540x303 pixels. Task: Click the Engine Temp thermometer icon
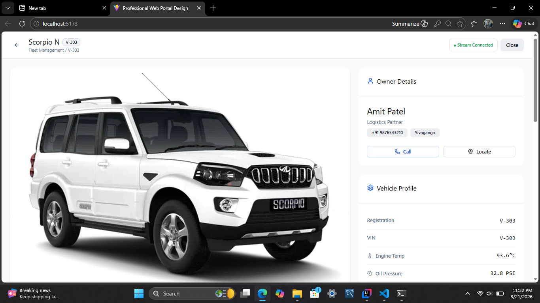(370, 256)
